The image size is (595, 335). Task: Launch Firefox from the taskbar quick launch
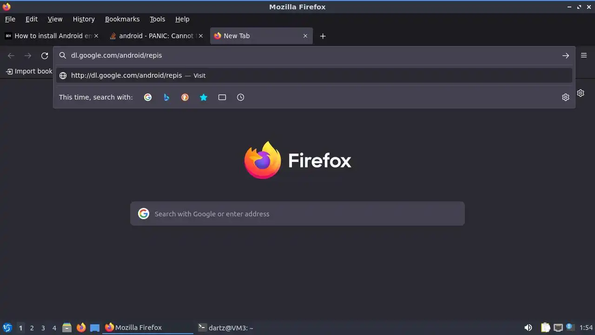[81, 328]
